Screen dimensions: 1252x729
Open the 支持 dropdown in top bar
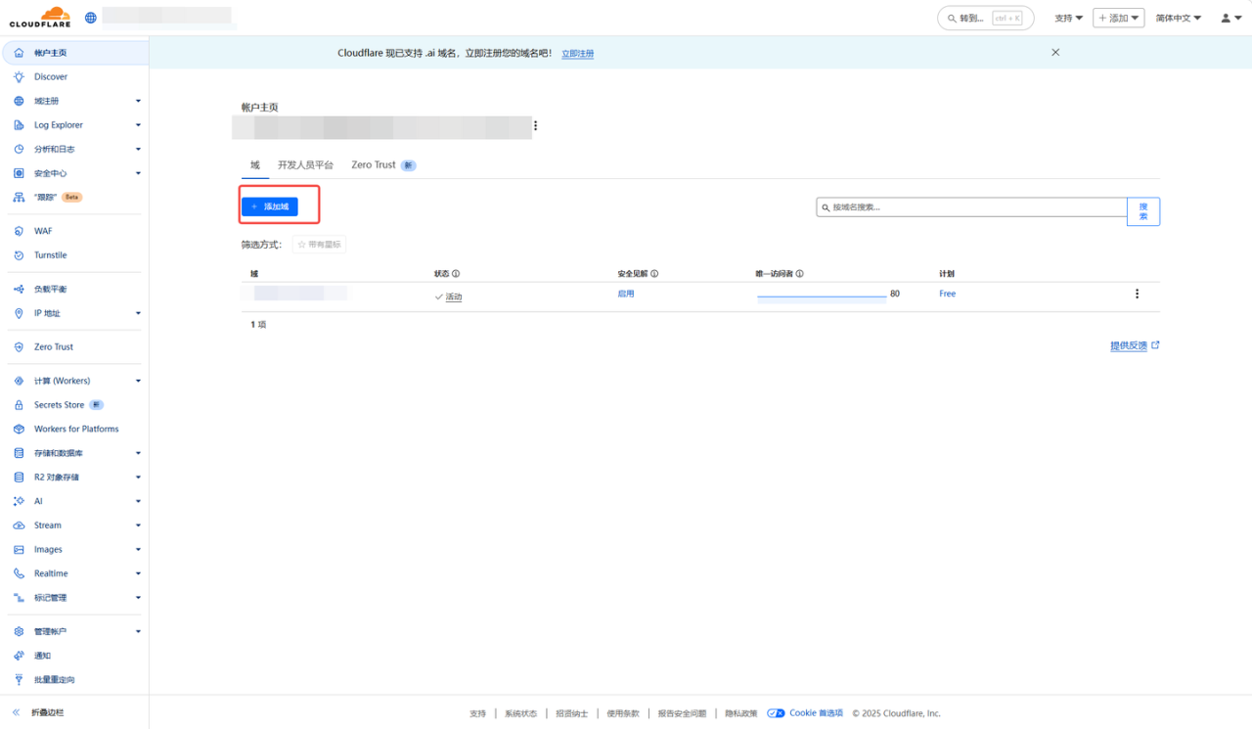(x=1069, y=18)
